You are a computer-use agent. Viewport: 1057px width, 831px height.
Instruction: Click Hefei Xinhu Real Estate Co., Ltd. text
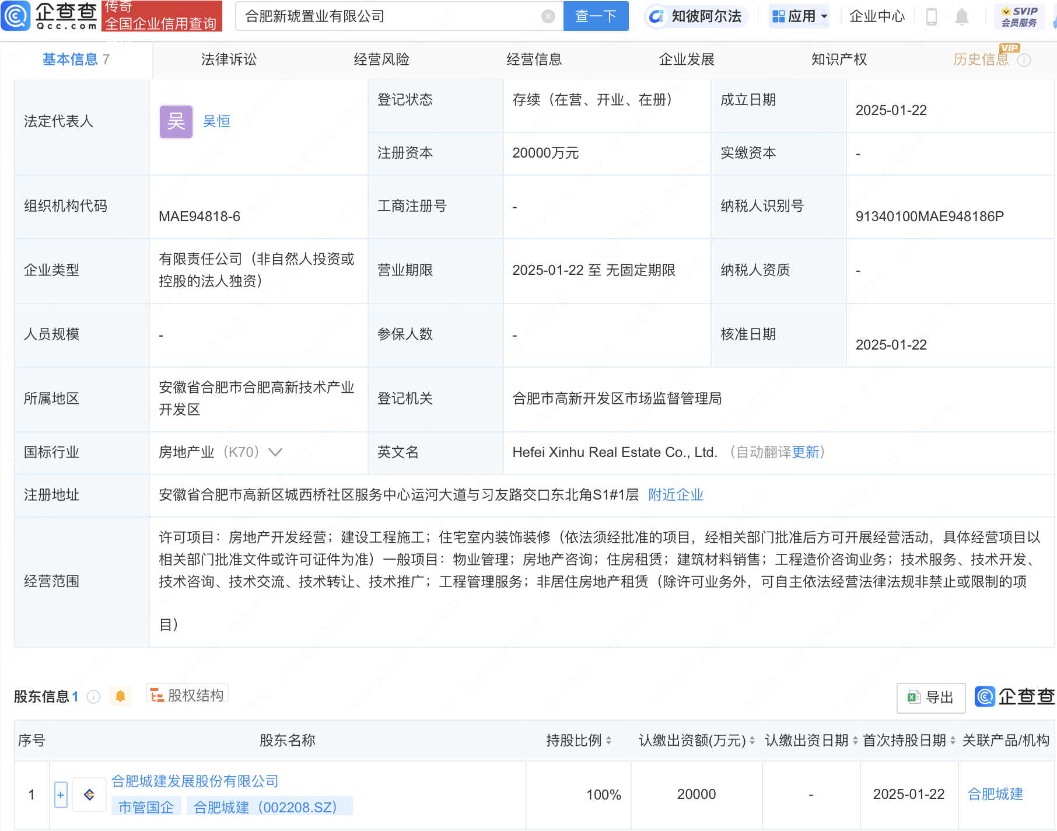615,452
